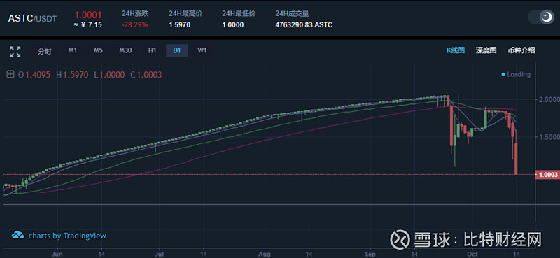Click the TradingView cloud logo icon
Viewport: 560px width, 258px height.
[18, 236]
